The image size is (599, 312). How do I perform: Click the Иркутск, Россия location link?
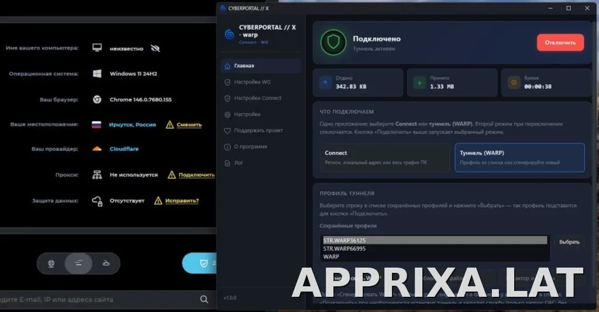click(x=132, y=124)
